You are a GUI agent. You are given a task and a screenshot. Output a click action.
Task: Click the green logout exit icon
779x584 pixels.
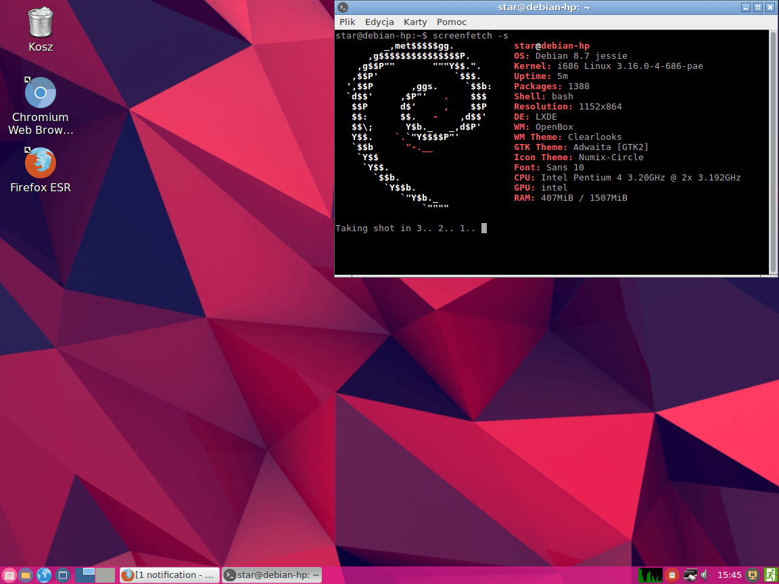[x=770, y=575]
